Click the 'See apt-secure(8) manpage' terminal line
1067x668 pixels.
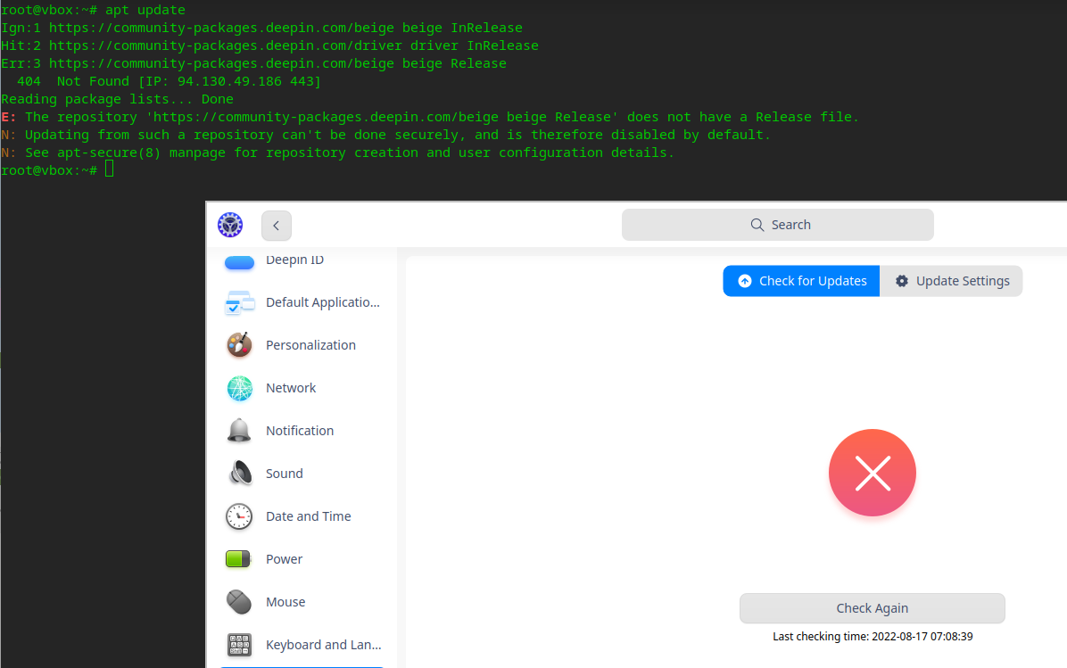(337, 153)
